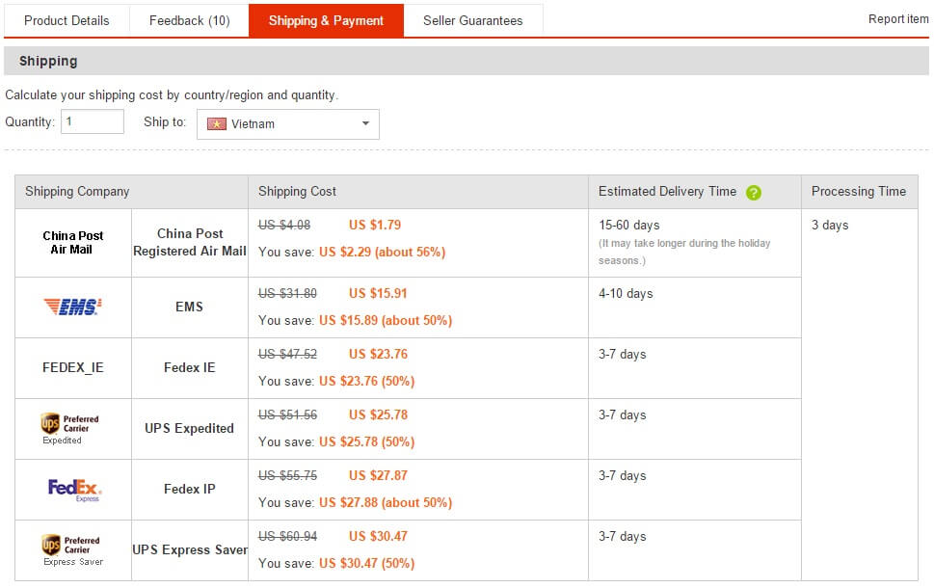Open the Ship to country dropdown
934x588 pixels.
click(287, 124)
